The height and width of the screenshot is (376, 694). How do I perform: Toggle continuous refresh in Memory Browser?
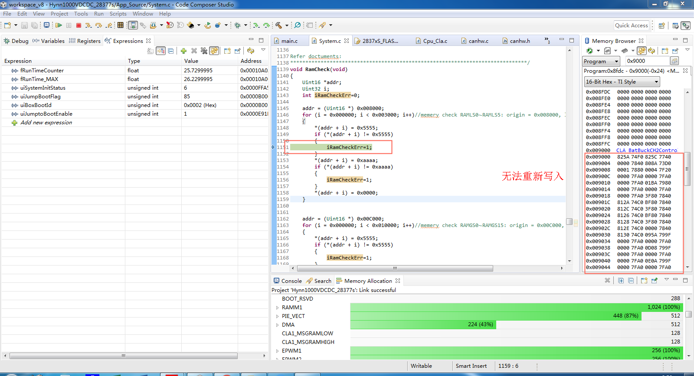coord(642,51)
